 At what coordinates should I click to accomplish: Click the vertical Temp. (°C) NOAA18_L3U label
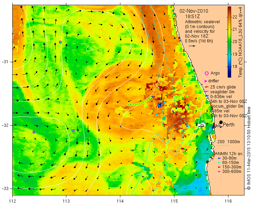pos(240,42)
